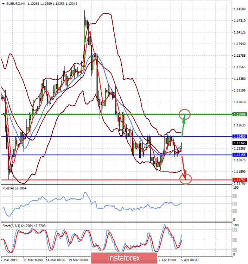Select the blue 1.12450 price label
The height and width of the screenshot is (264, 248).
point(239,137)
